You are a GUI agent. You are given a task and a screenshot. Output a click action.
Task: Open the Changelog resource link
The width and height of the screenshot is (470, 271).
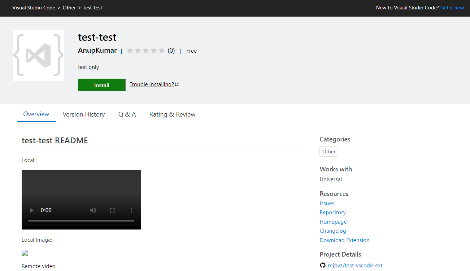pyautogui.click(x=332, y=231)
